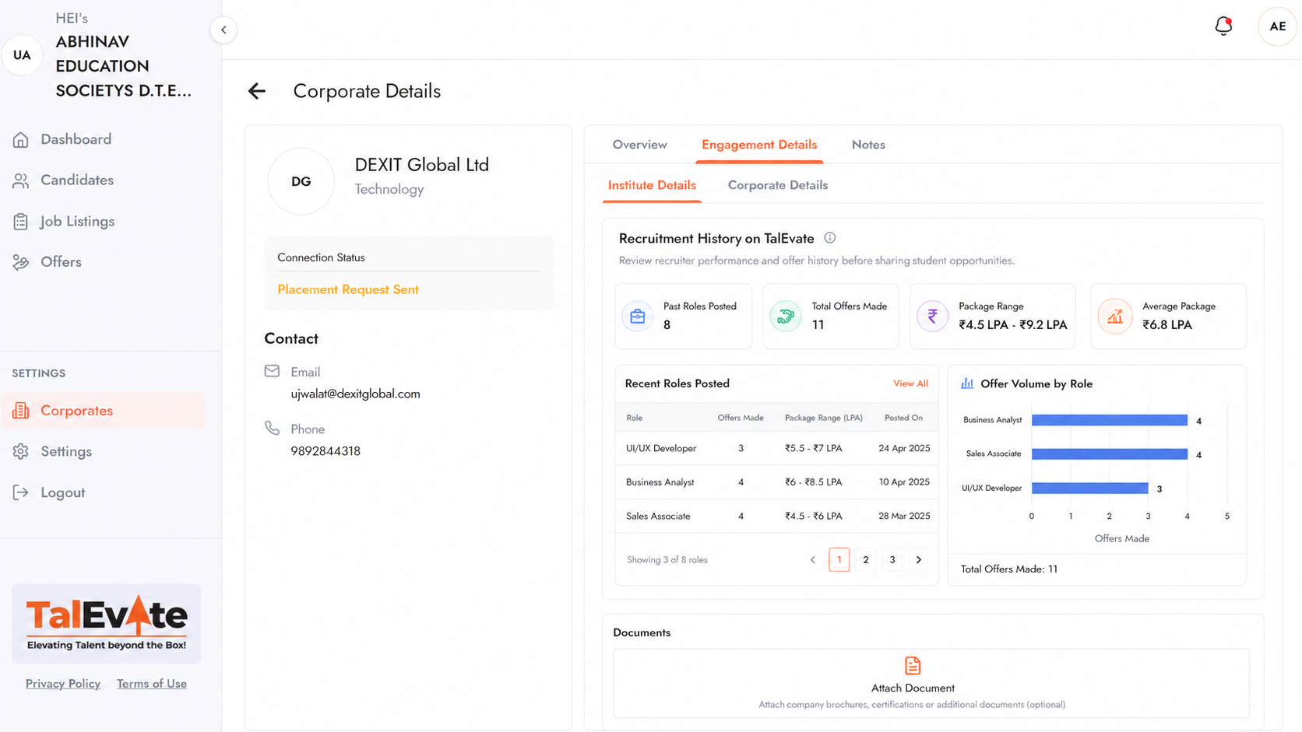Select the Engagement Details tab
1302x732 pixels.
tap(759, 145)
